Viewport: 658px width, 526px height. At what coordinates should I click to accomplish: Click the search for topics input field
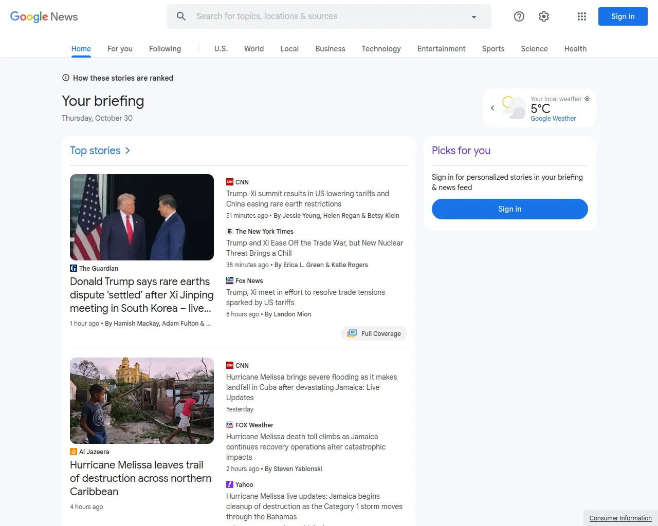point(329,16)
